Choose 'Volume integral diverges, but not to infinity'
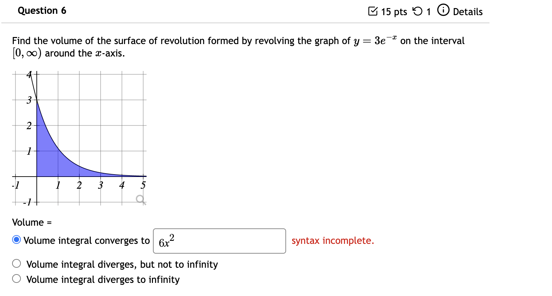Viewport: 552px width, 296px height. pyautogui.click(x=16, y=263)
